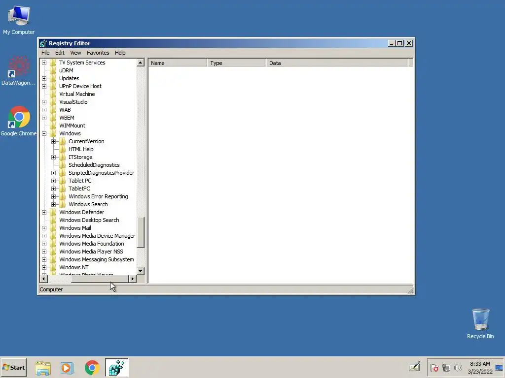The width and height of the screenshot is (505, 378).
Task: Open the Recycle Bin desktop icon
Action: click(480, 324)
